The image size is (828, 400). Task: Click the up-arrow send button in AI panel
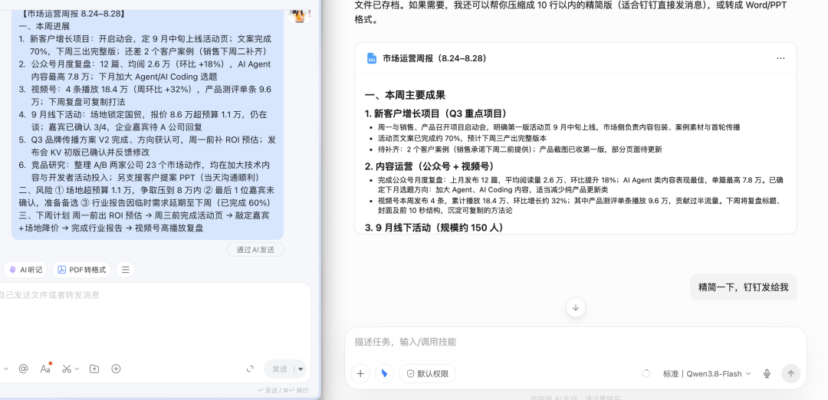coord(790,374)
